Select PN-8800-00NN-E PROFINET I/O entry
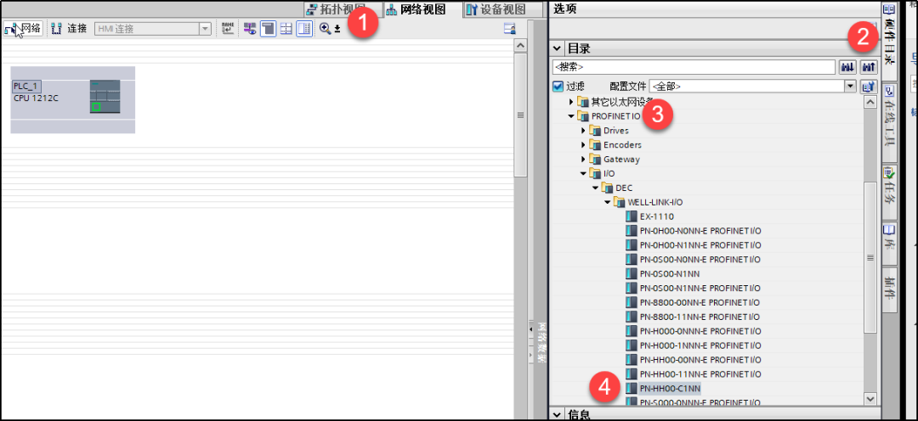918x421 pixels. [x=700, y=302]
